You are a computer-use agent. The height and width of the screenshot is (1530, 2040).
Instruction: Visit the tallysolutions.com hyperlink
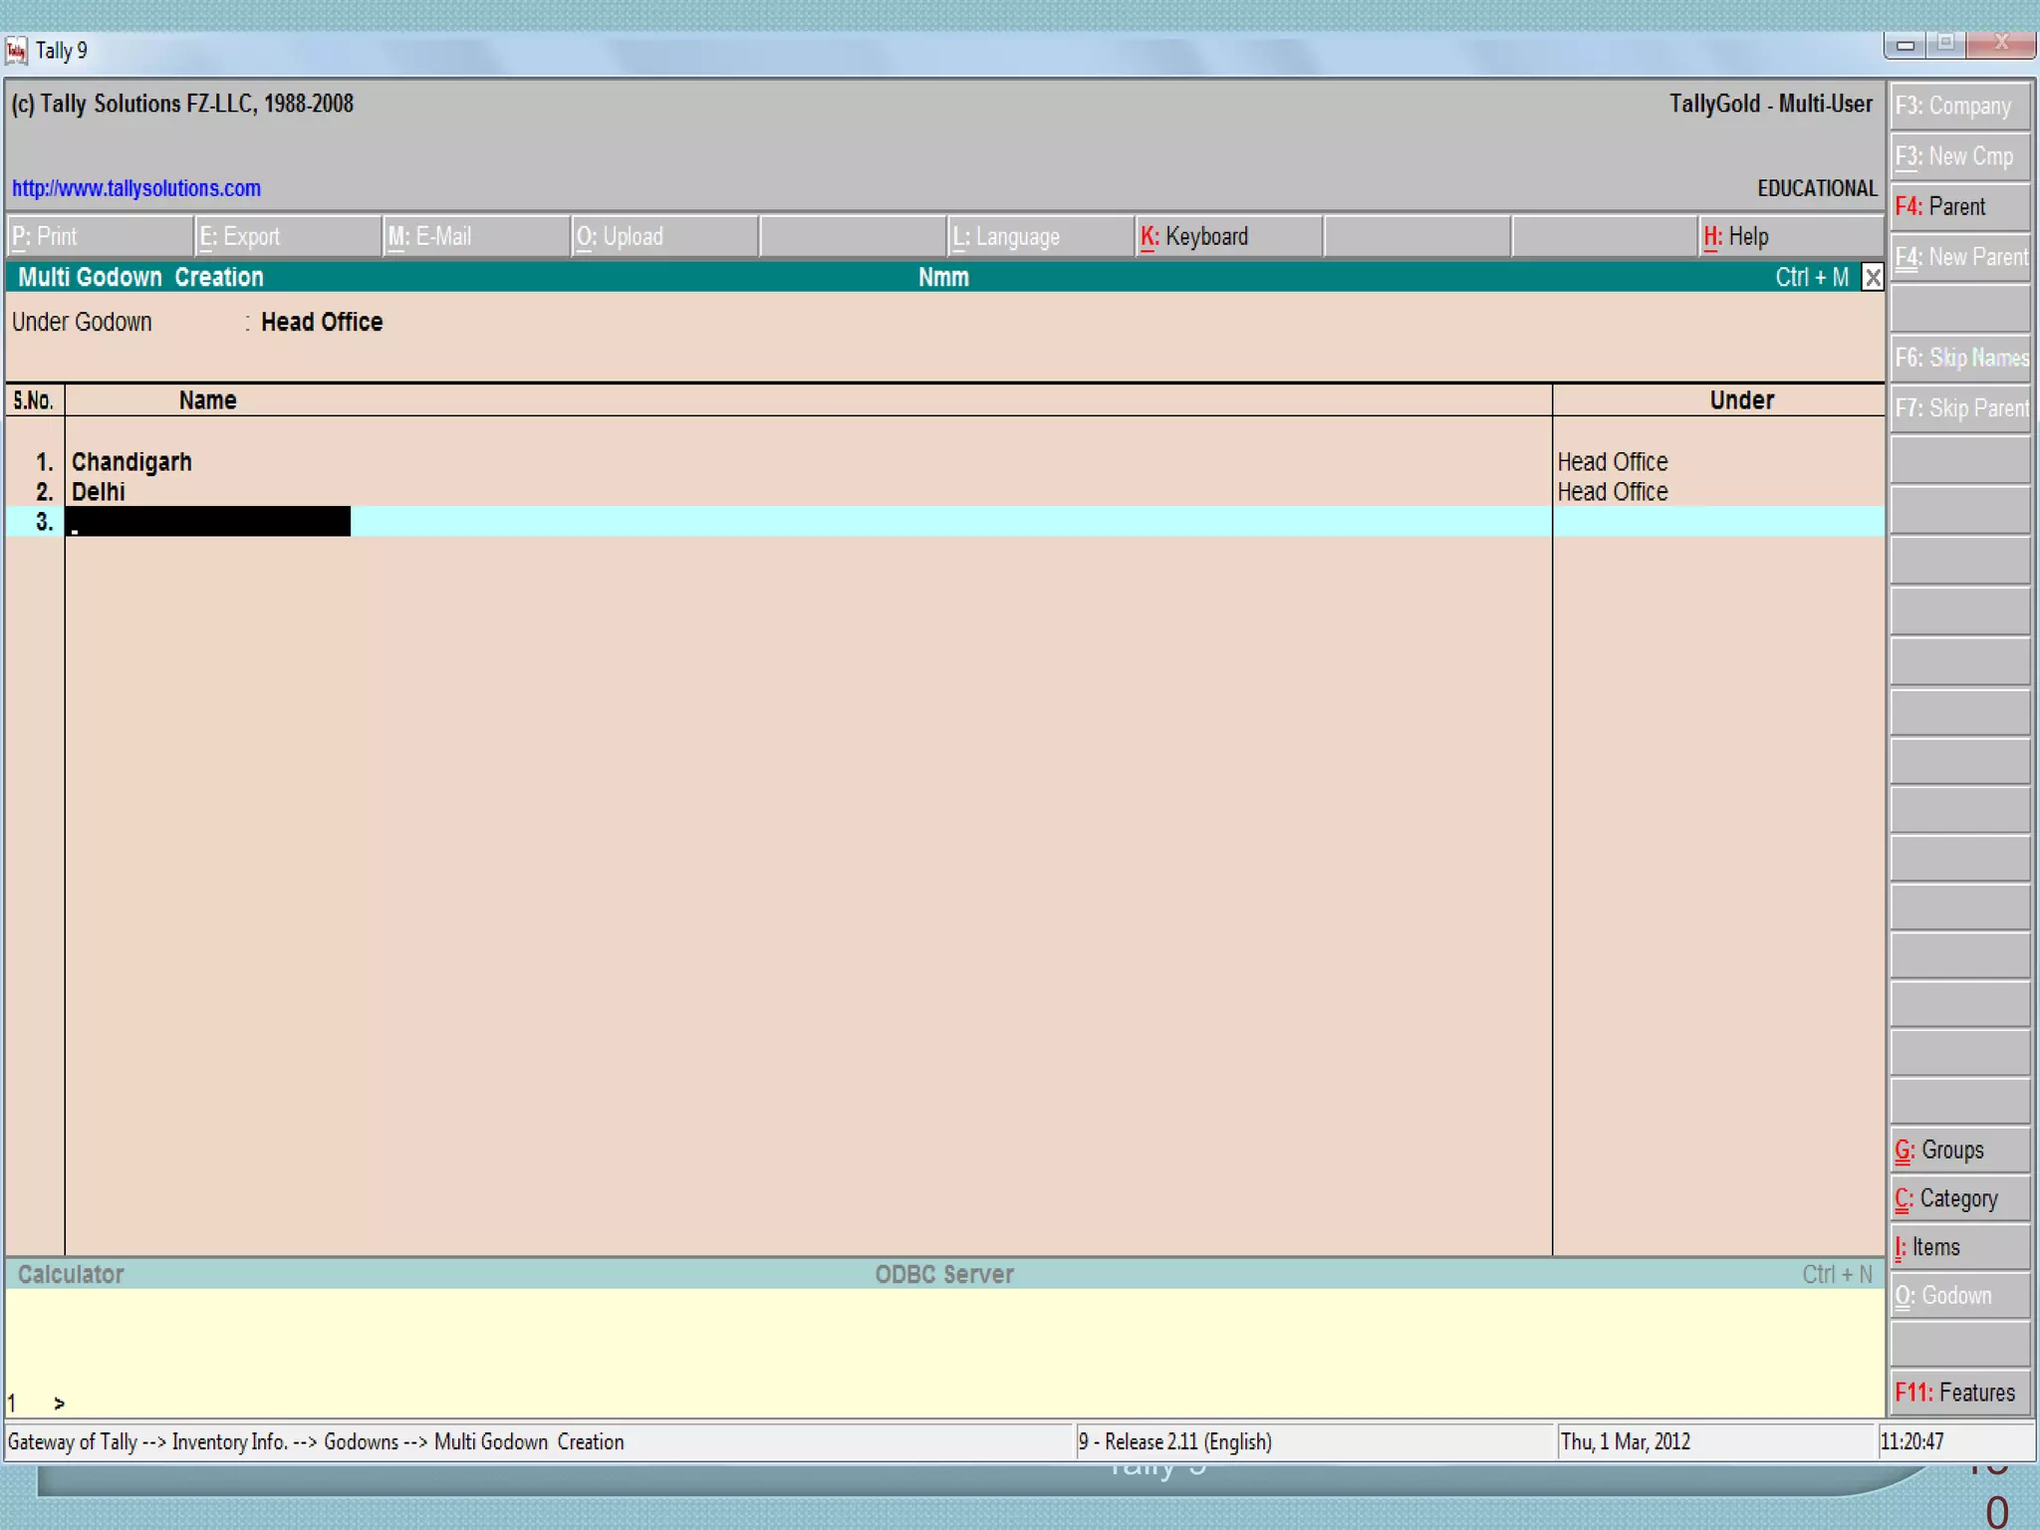click(x=136, y=188)
